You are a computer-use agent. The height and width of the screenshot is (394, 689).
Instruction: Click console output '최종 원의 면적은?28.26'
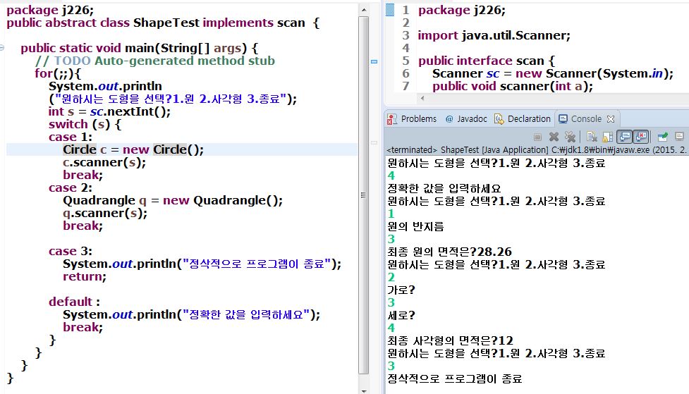pos(449,252)
